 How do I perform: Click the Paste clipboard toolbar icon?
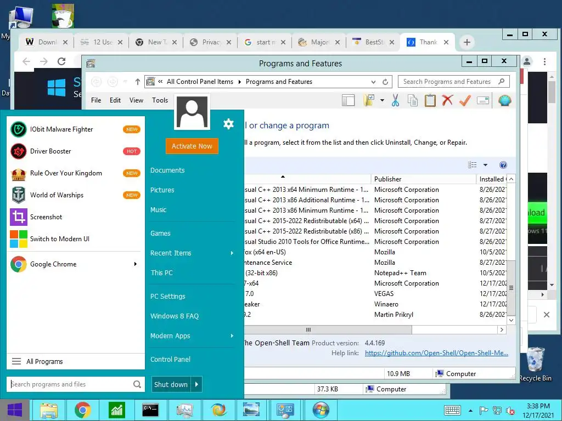(430, 101)
